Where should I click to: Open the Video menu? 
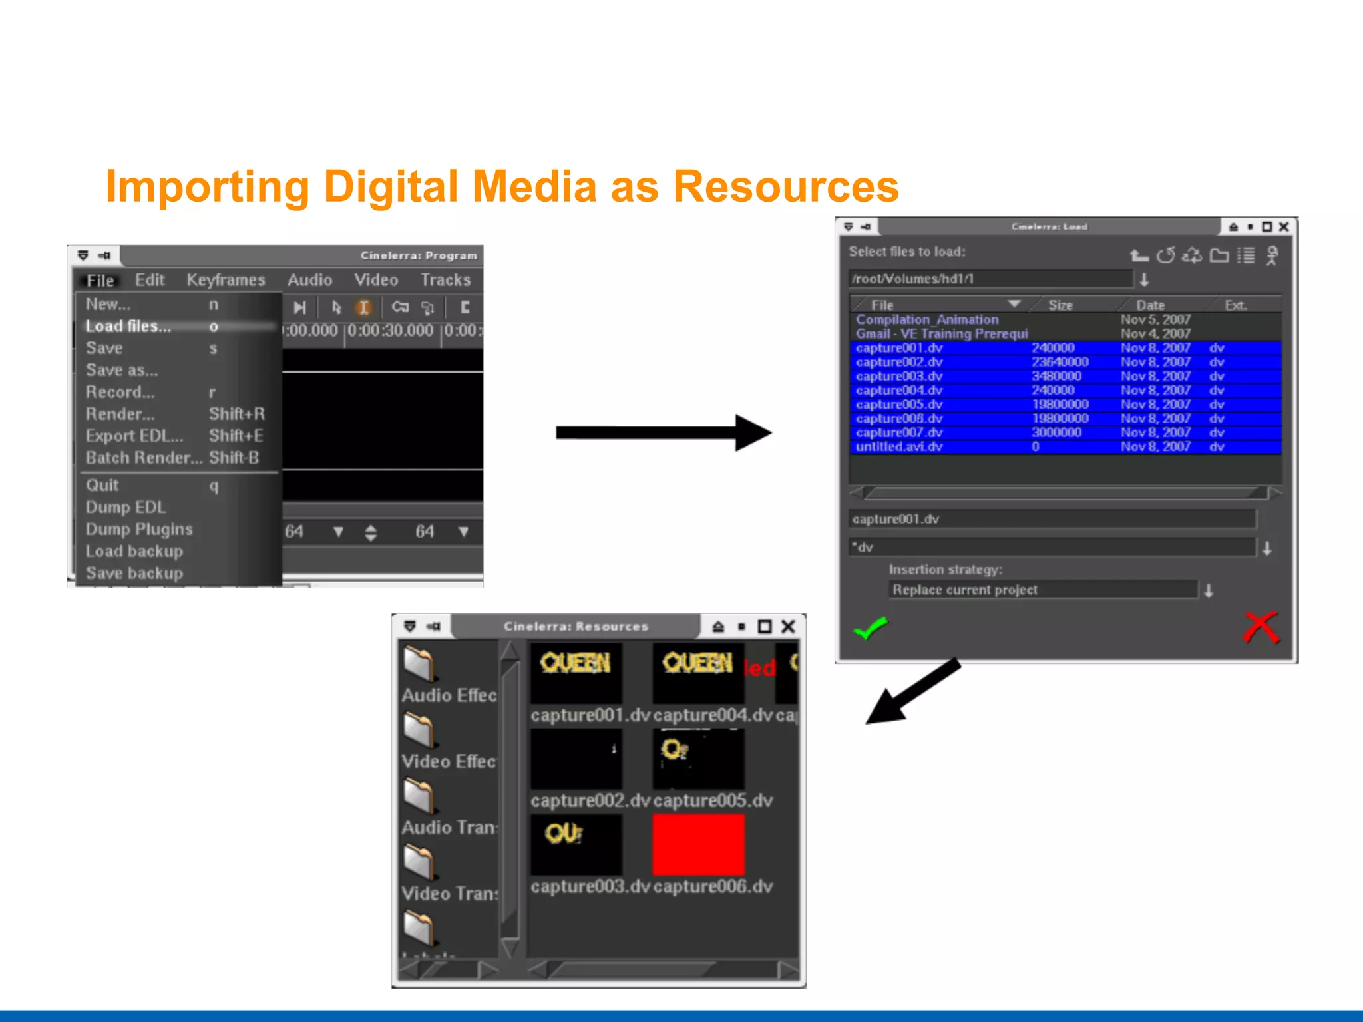(376, 280)
